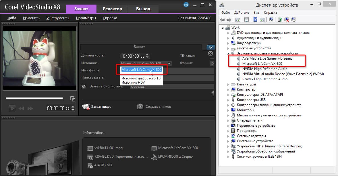The image size is (338, 176).
Task: Click blue Help question-mark icon
Action: (x=255, y=19)
